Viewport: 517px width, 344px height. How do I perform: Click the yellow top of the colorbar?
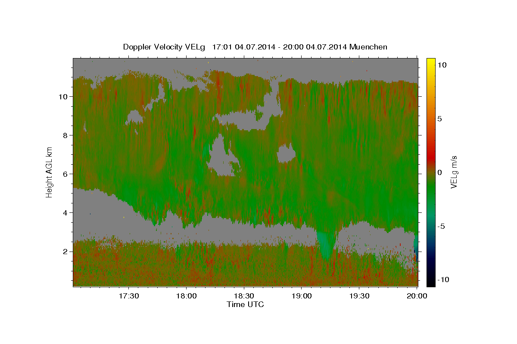(431, 61)
